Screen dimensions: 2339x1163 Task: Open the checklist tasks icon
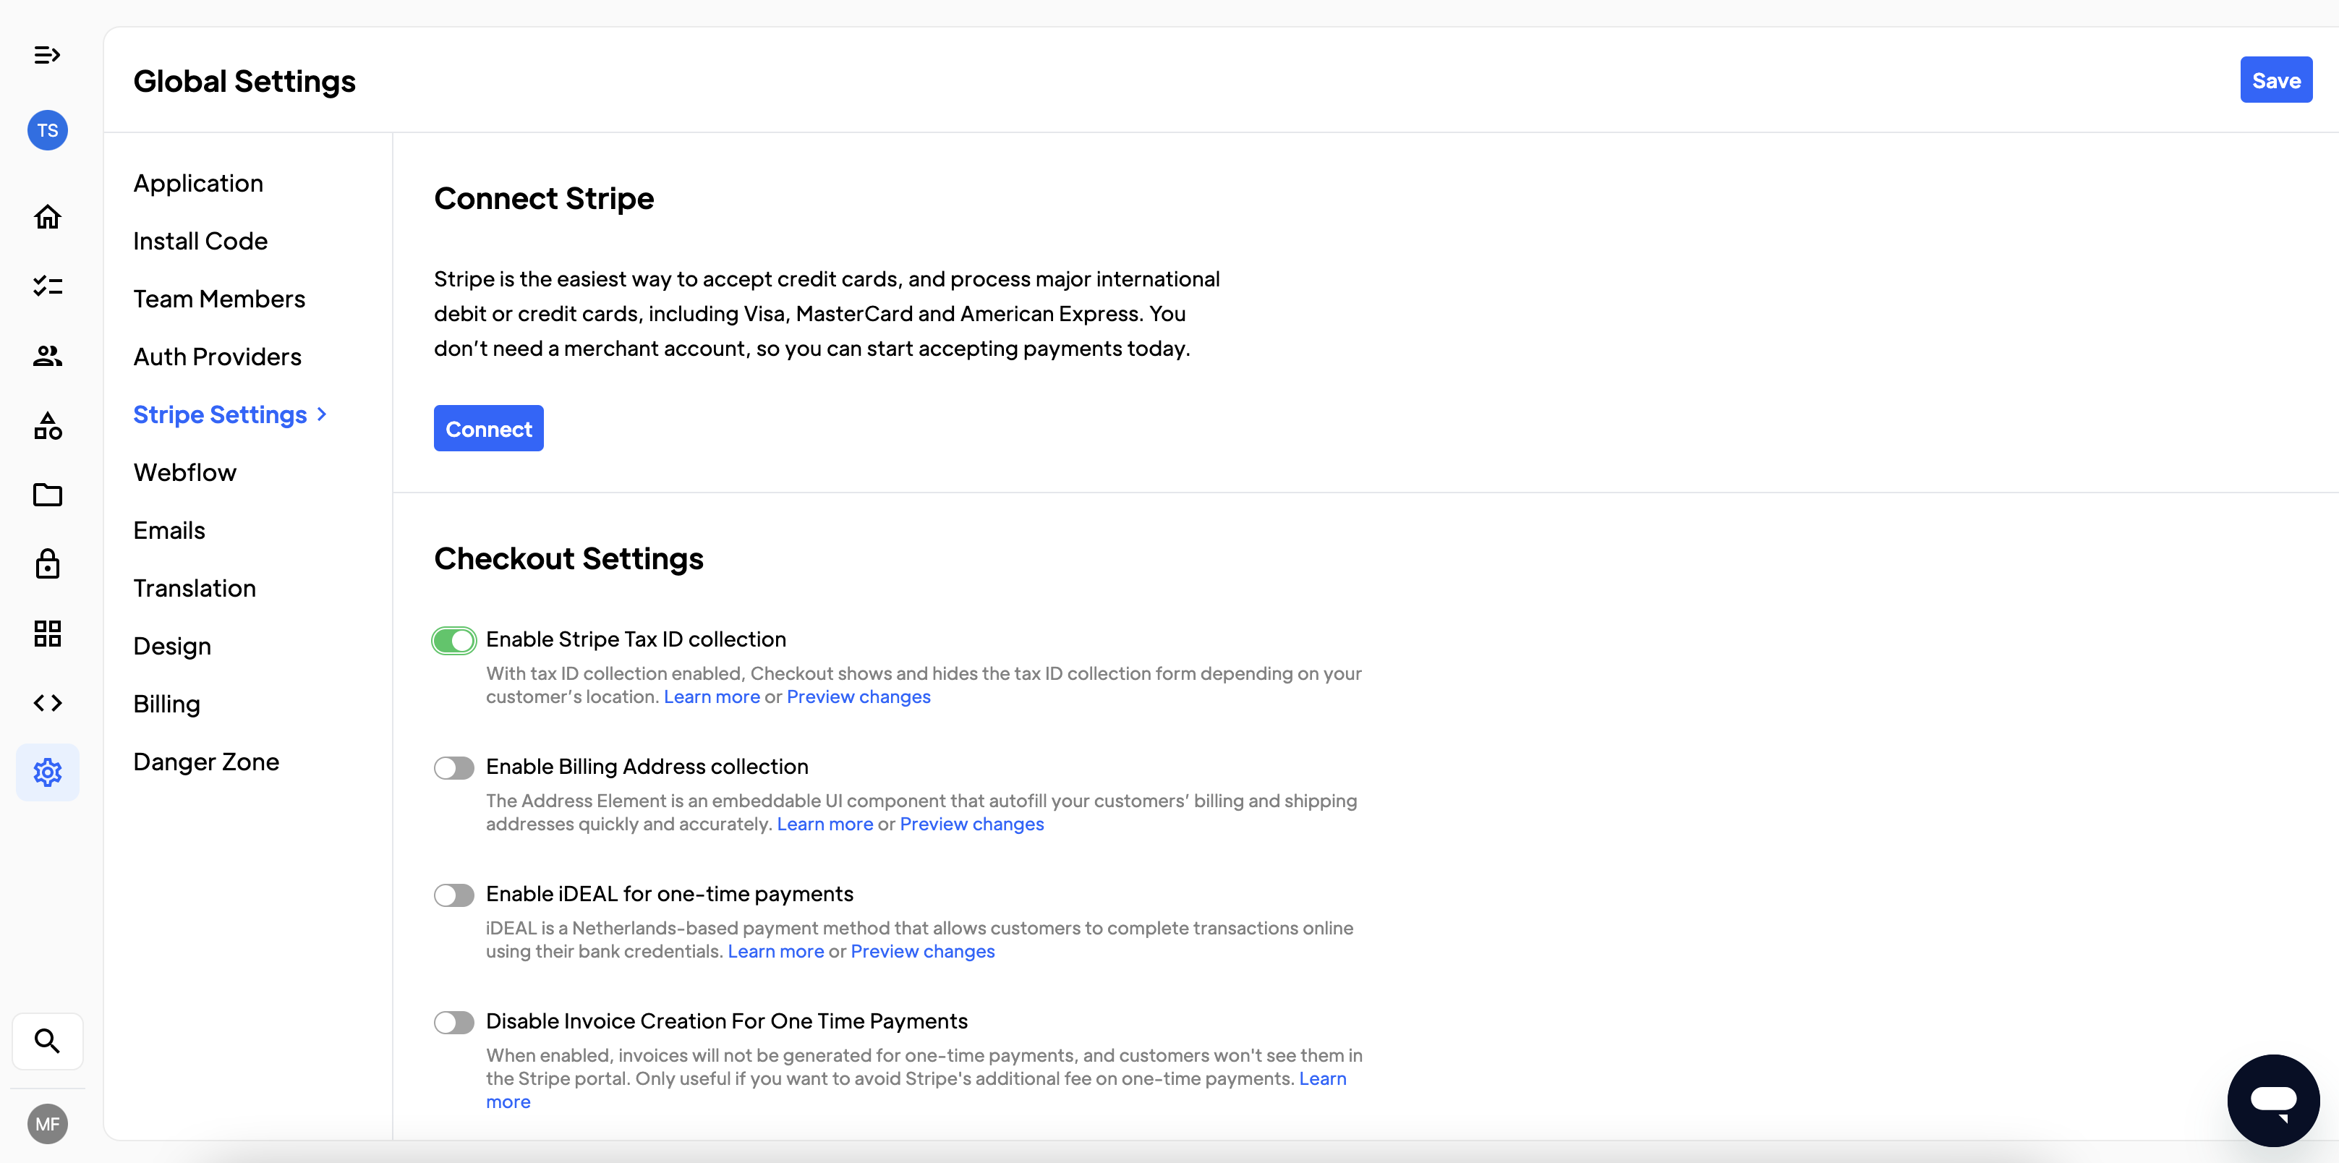point(47,287)
